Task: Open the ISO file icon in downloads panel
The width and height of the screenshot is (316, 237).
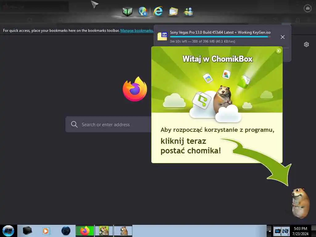Action: pos(162,36)
